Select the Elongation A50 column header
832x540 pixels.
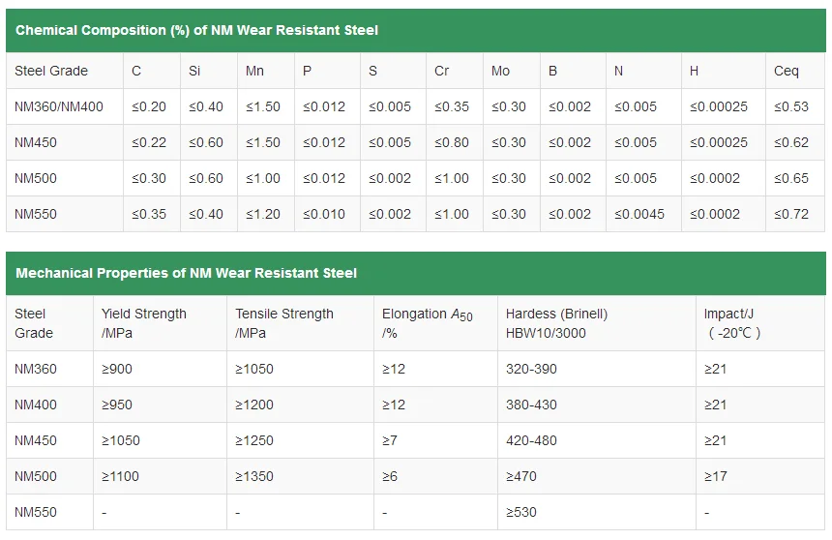(427, 323)
